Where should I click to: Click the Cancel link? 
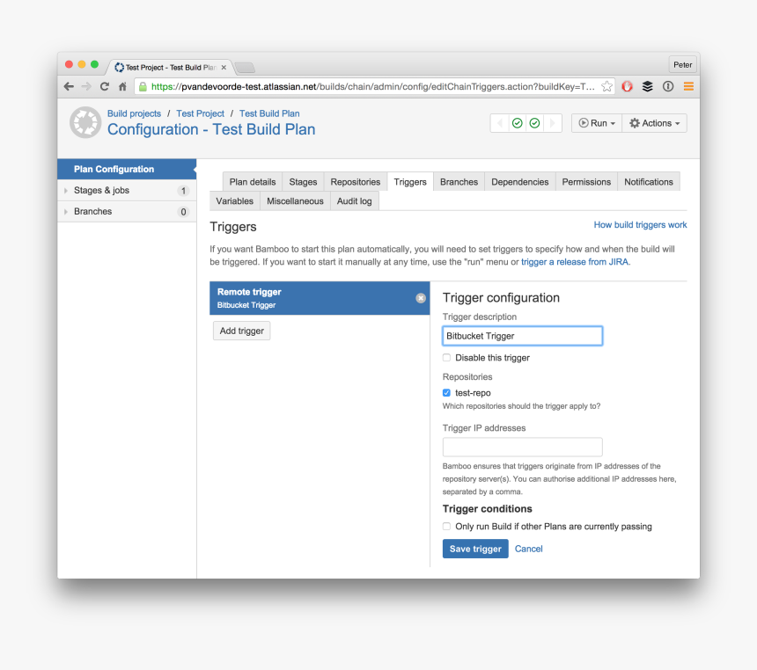(x=529, y=549)
